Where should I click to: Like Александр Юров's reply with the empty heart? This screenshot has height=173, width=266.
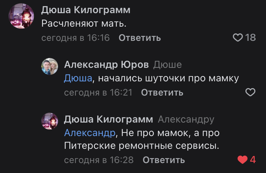tap(250, 92)
